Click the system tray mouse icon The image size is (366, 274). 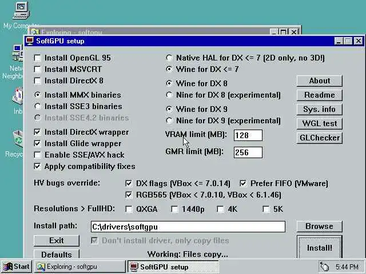pyautogui.click(x=324, y=267)
